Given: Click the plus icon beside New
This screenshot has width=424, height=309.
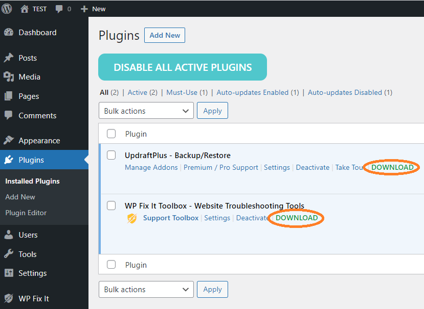Looking at the screenshot, I should [84, 9].
